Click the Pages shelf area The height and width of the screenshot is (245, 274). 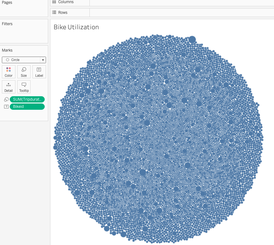[24, 8]
